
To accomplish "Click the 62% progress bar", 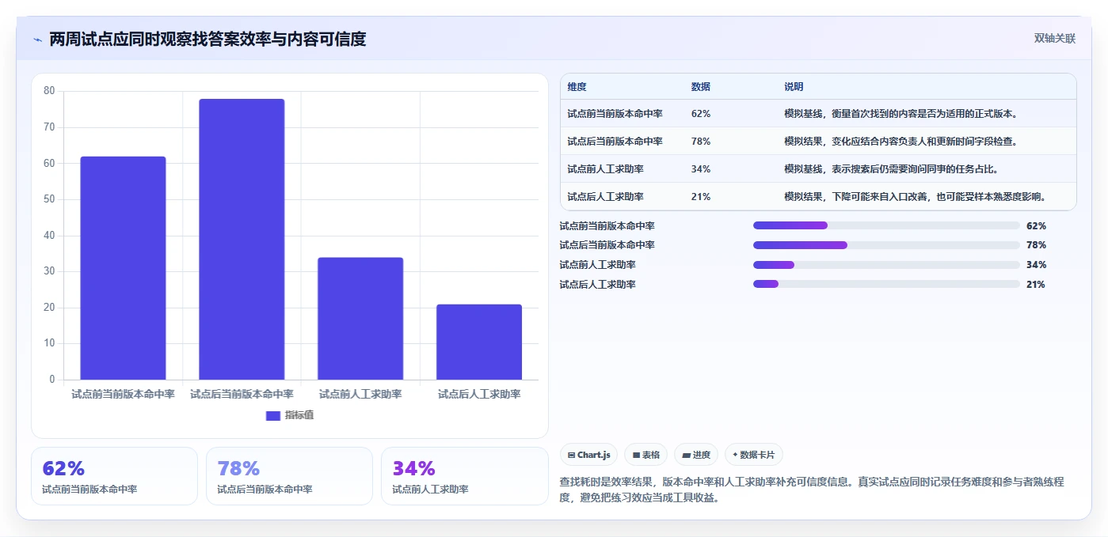I will click(886, 225).
